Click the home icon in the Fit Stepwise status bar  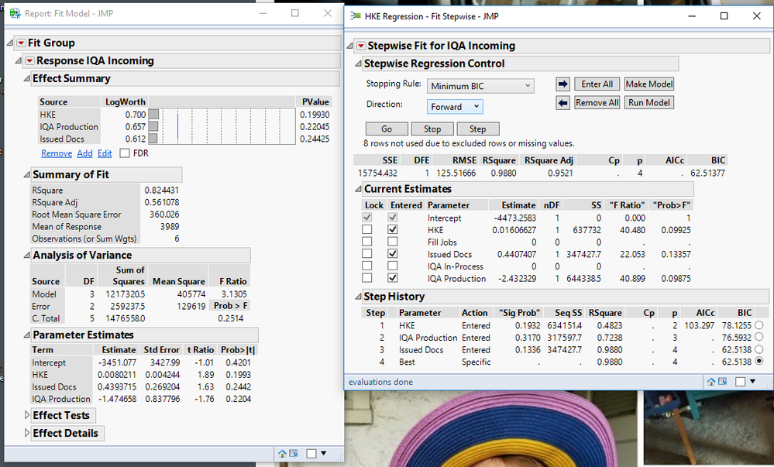[x=710, y=382]
